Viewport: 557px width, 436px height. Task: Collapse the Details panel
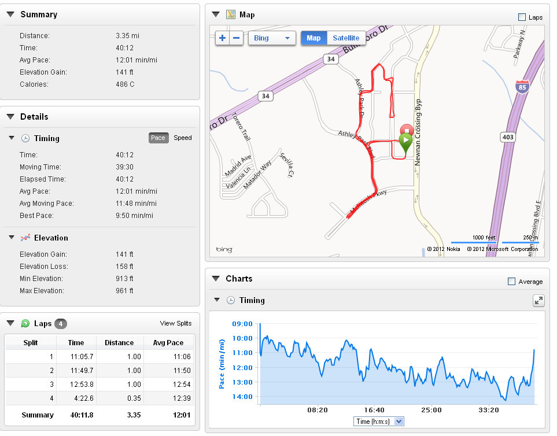click(x=10, y=117)
